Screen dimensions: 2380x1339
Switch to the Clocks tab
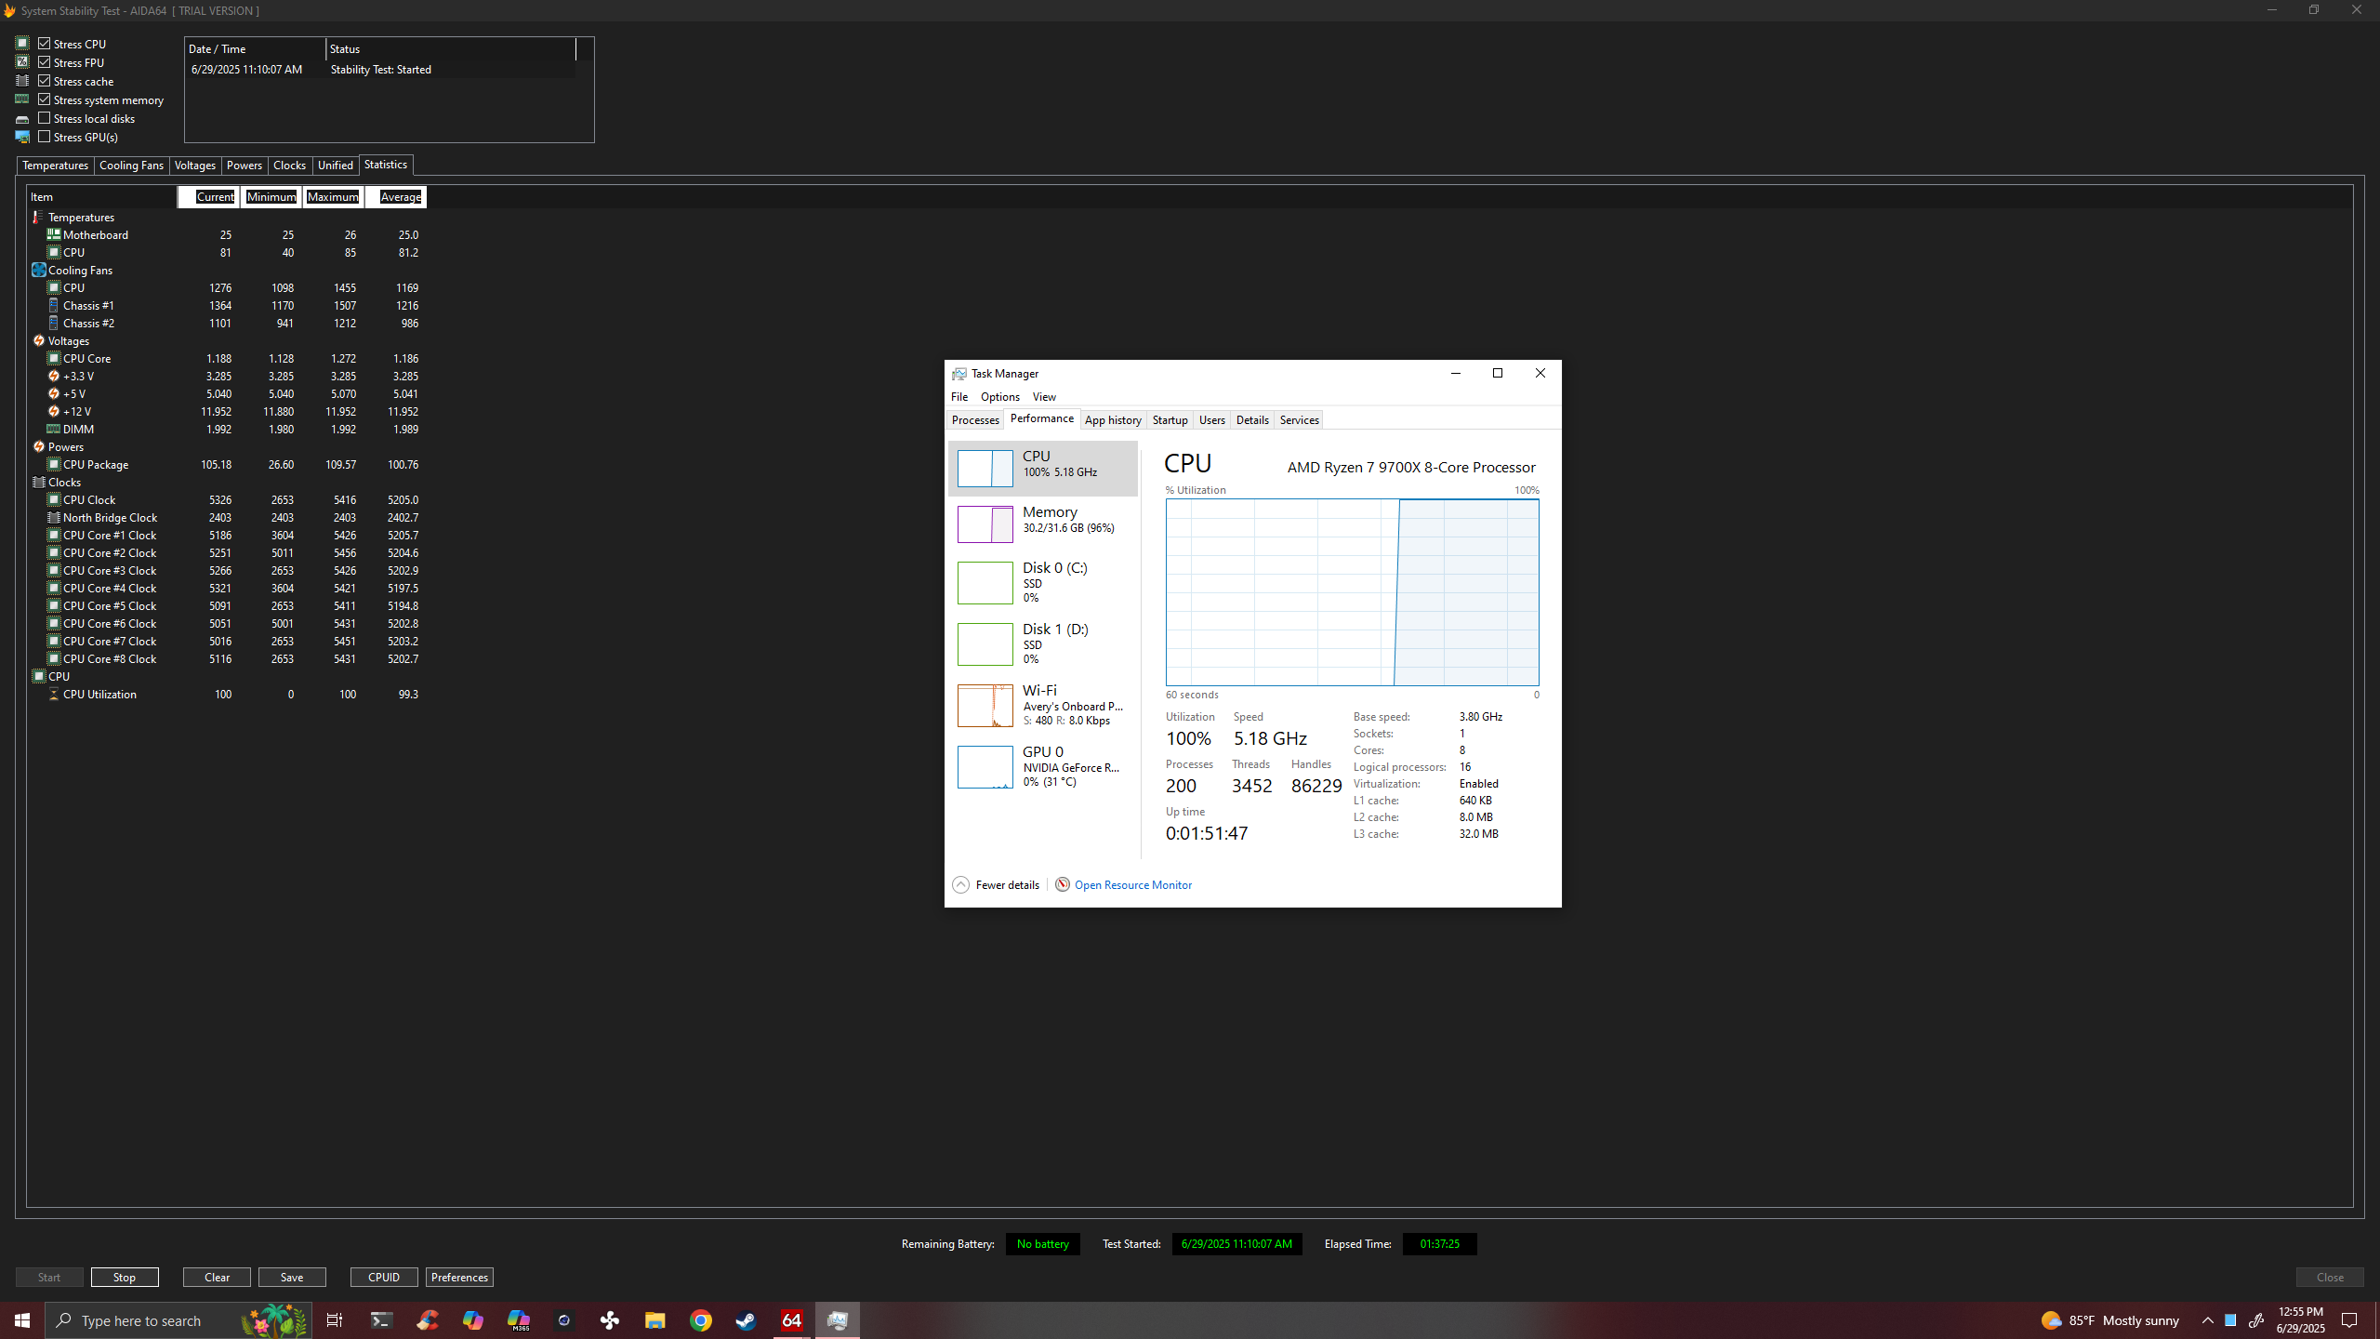(289, 166)
